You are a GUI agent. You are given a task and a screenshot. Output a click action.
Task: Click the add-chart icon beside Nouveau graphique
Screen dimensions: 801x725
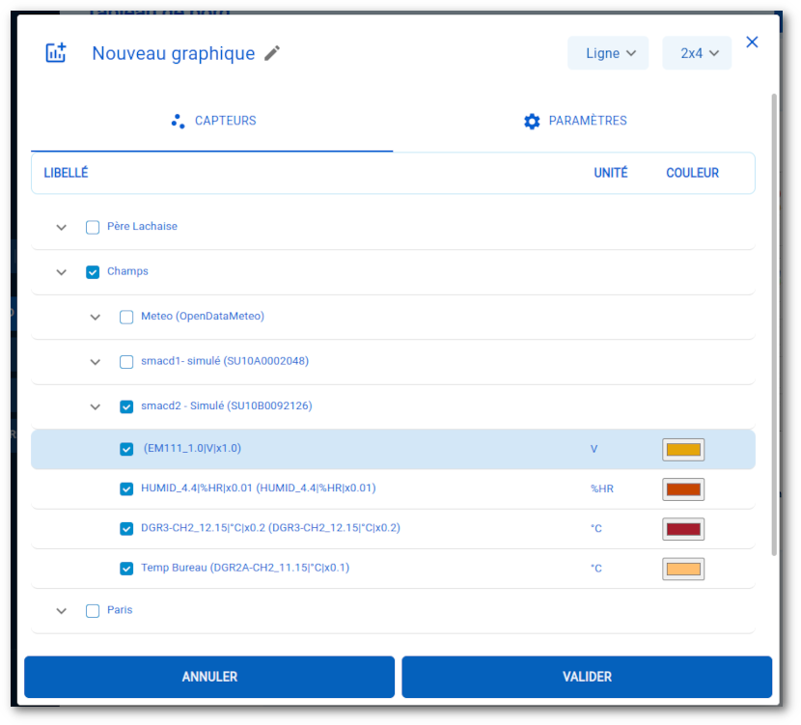(x=56, y=53)
